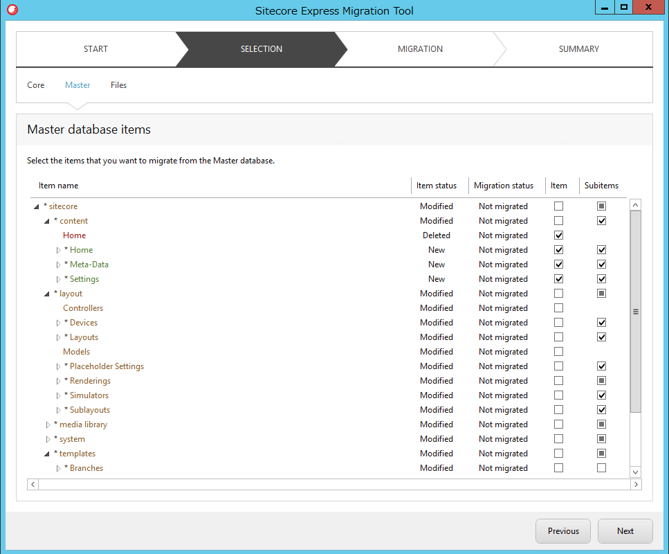Jump to the MIGRATION wizard step
669x554 pixels.
coord(420,49)
